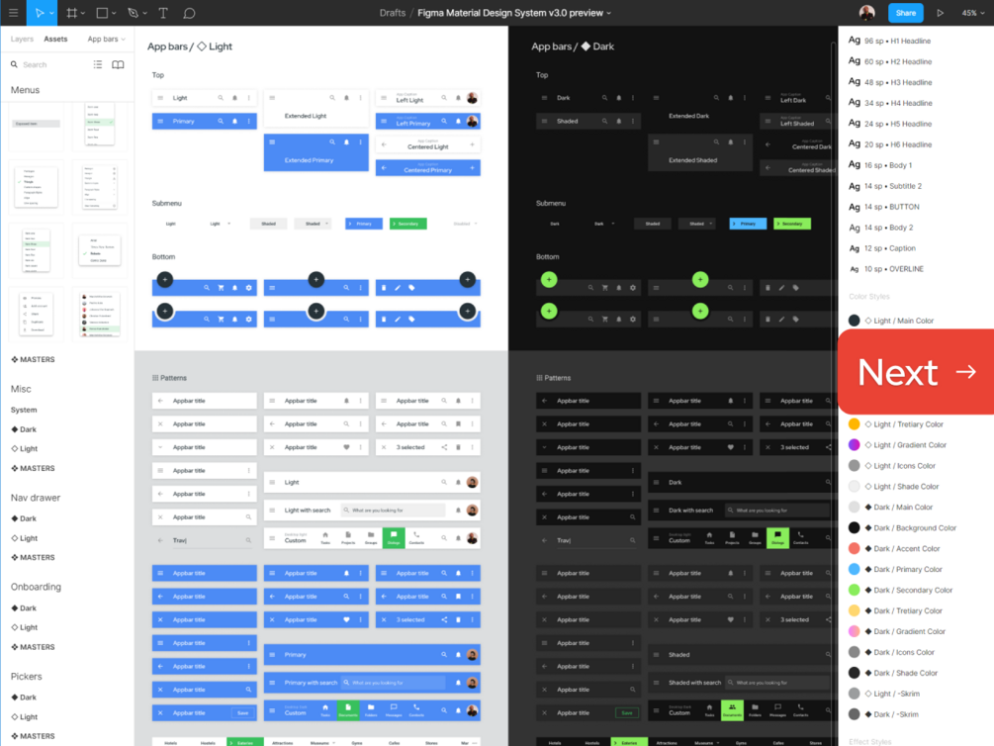Image resolution: width=994 pixels, height=746 pixels.
Task: Select first thumbnail under Menus heading
Action: [x=37, y=126]
